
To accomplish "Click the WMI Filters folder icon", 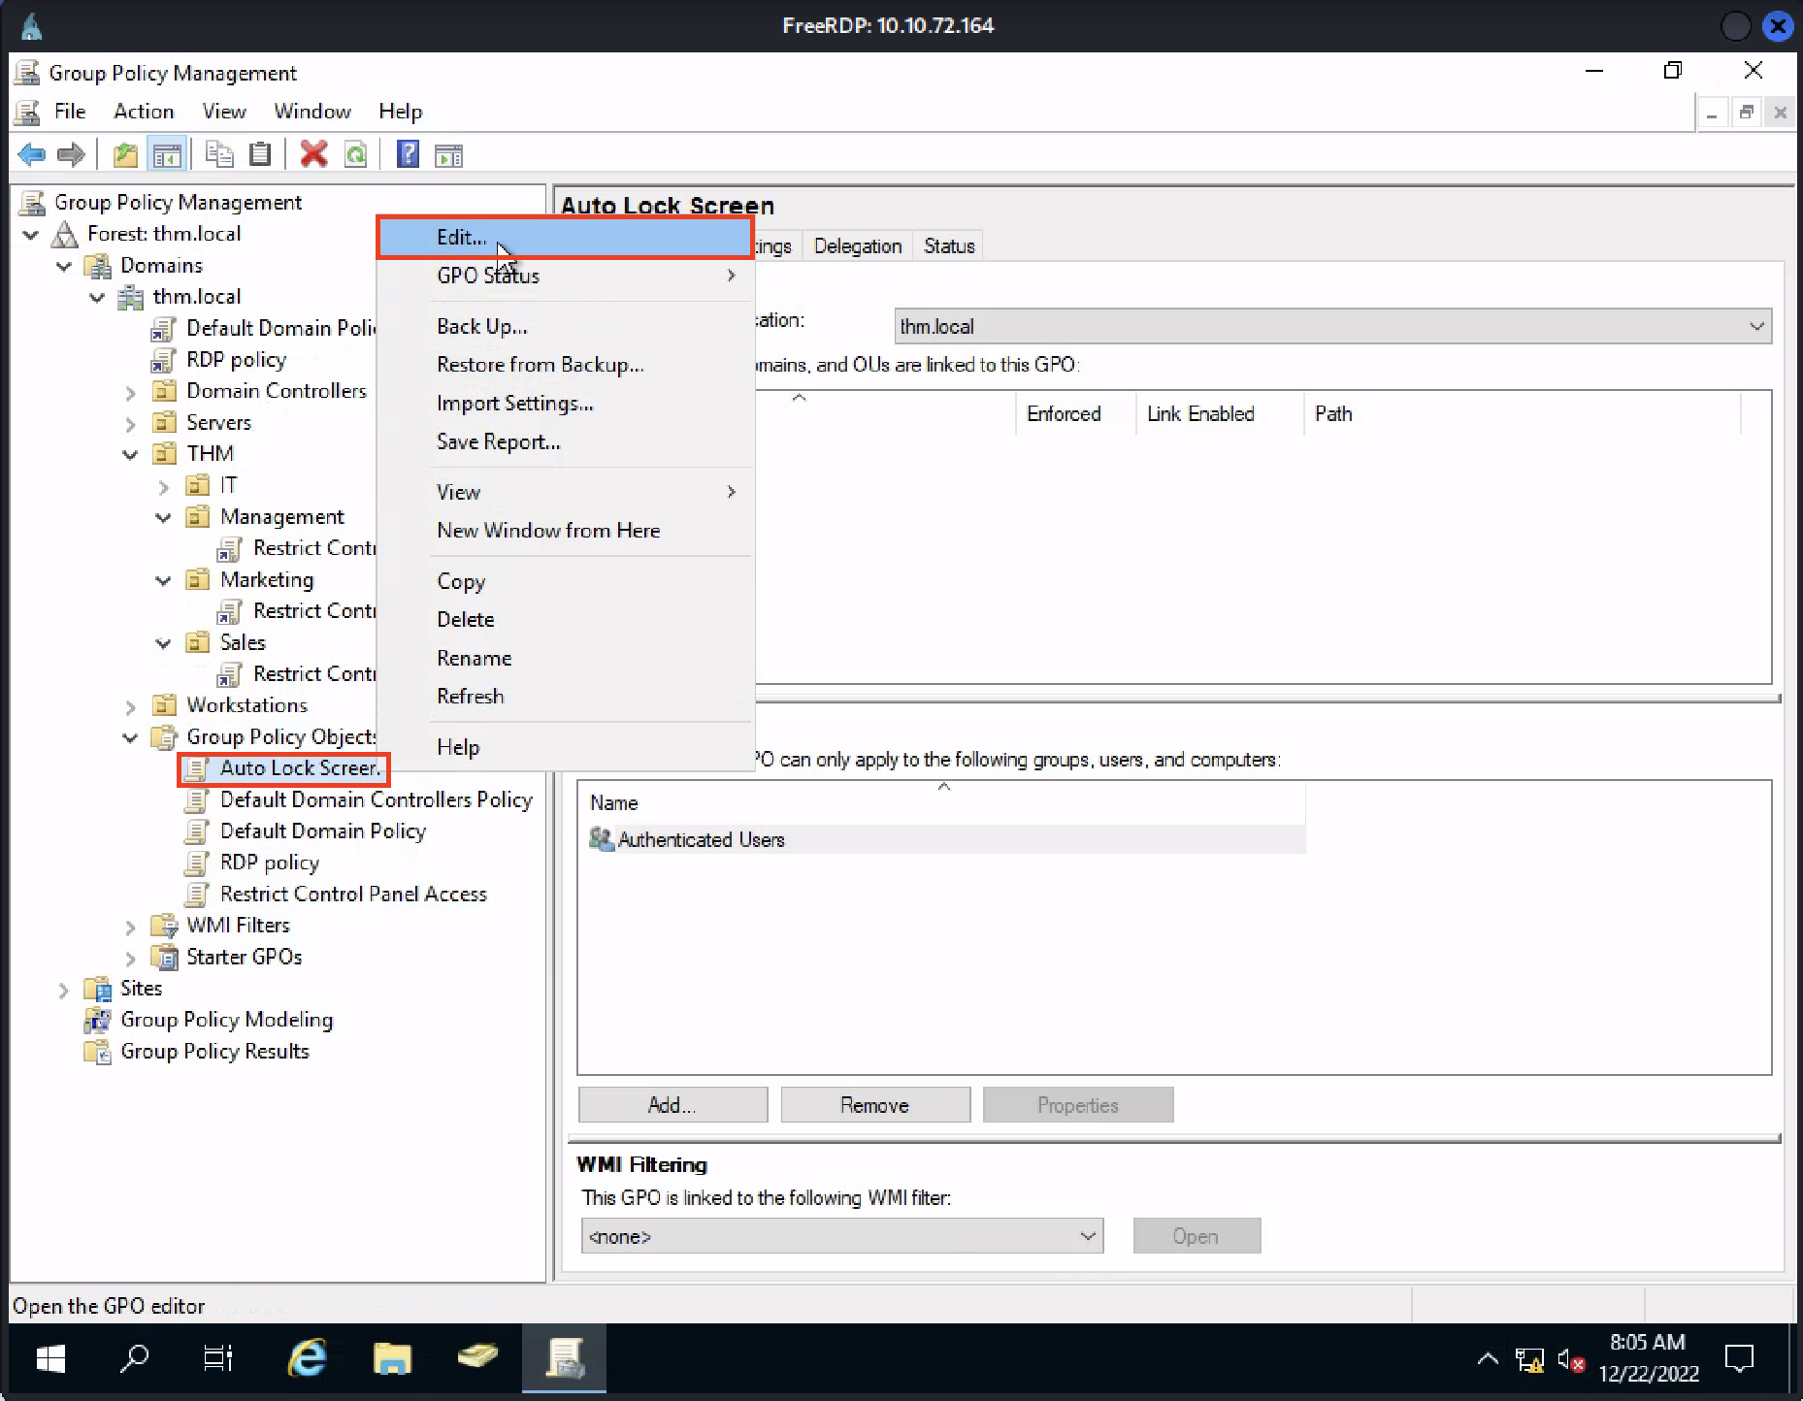I will (x=164, y=926).
